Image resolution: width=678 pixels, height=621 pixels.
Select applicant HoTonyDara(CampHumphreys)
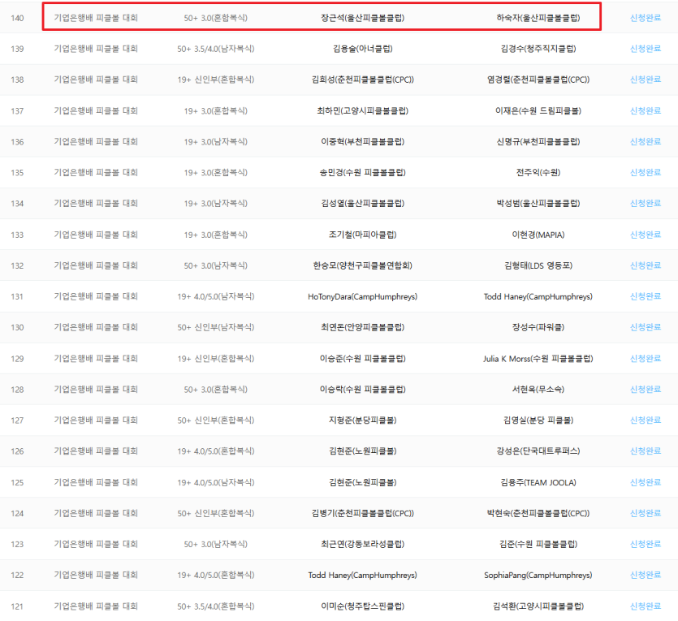(x=362, y=296)
